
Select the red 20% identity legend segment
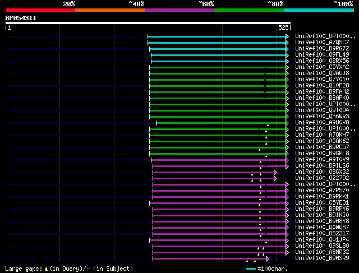point(40,10)
